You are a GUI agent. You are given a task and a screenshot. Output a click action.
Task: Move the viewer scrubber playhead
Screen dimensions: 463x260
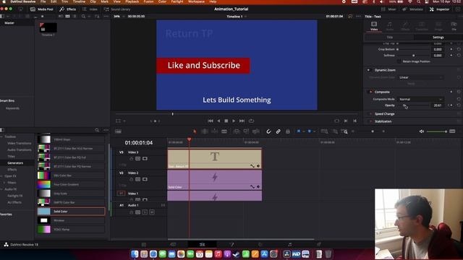pyautogui.click(x=173, y=114)
